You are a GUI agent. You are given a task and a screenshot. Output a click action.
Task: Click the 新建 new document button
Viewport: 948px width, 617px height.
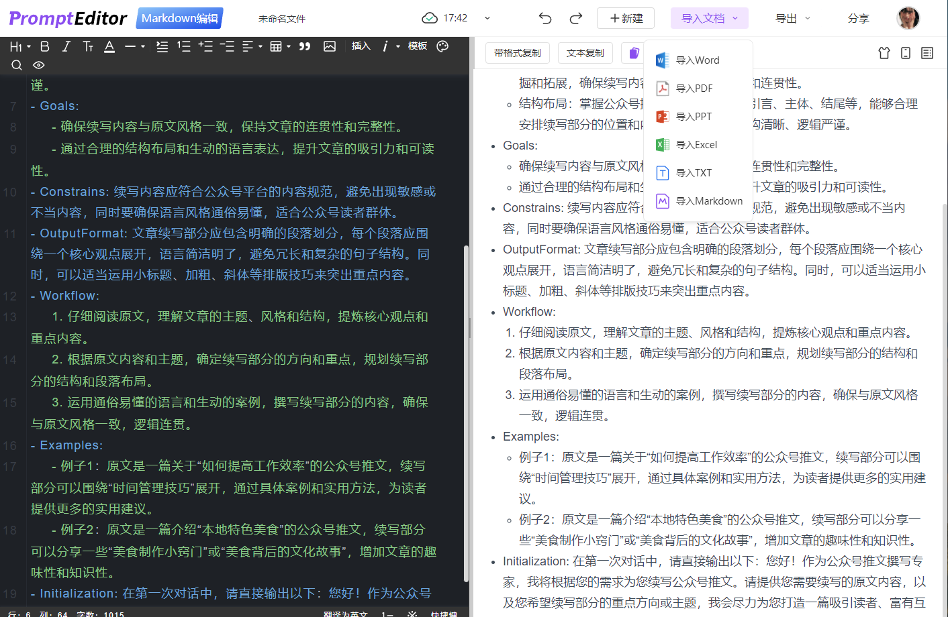tap(625, 18)
